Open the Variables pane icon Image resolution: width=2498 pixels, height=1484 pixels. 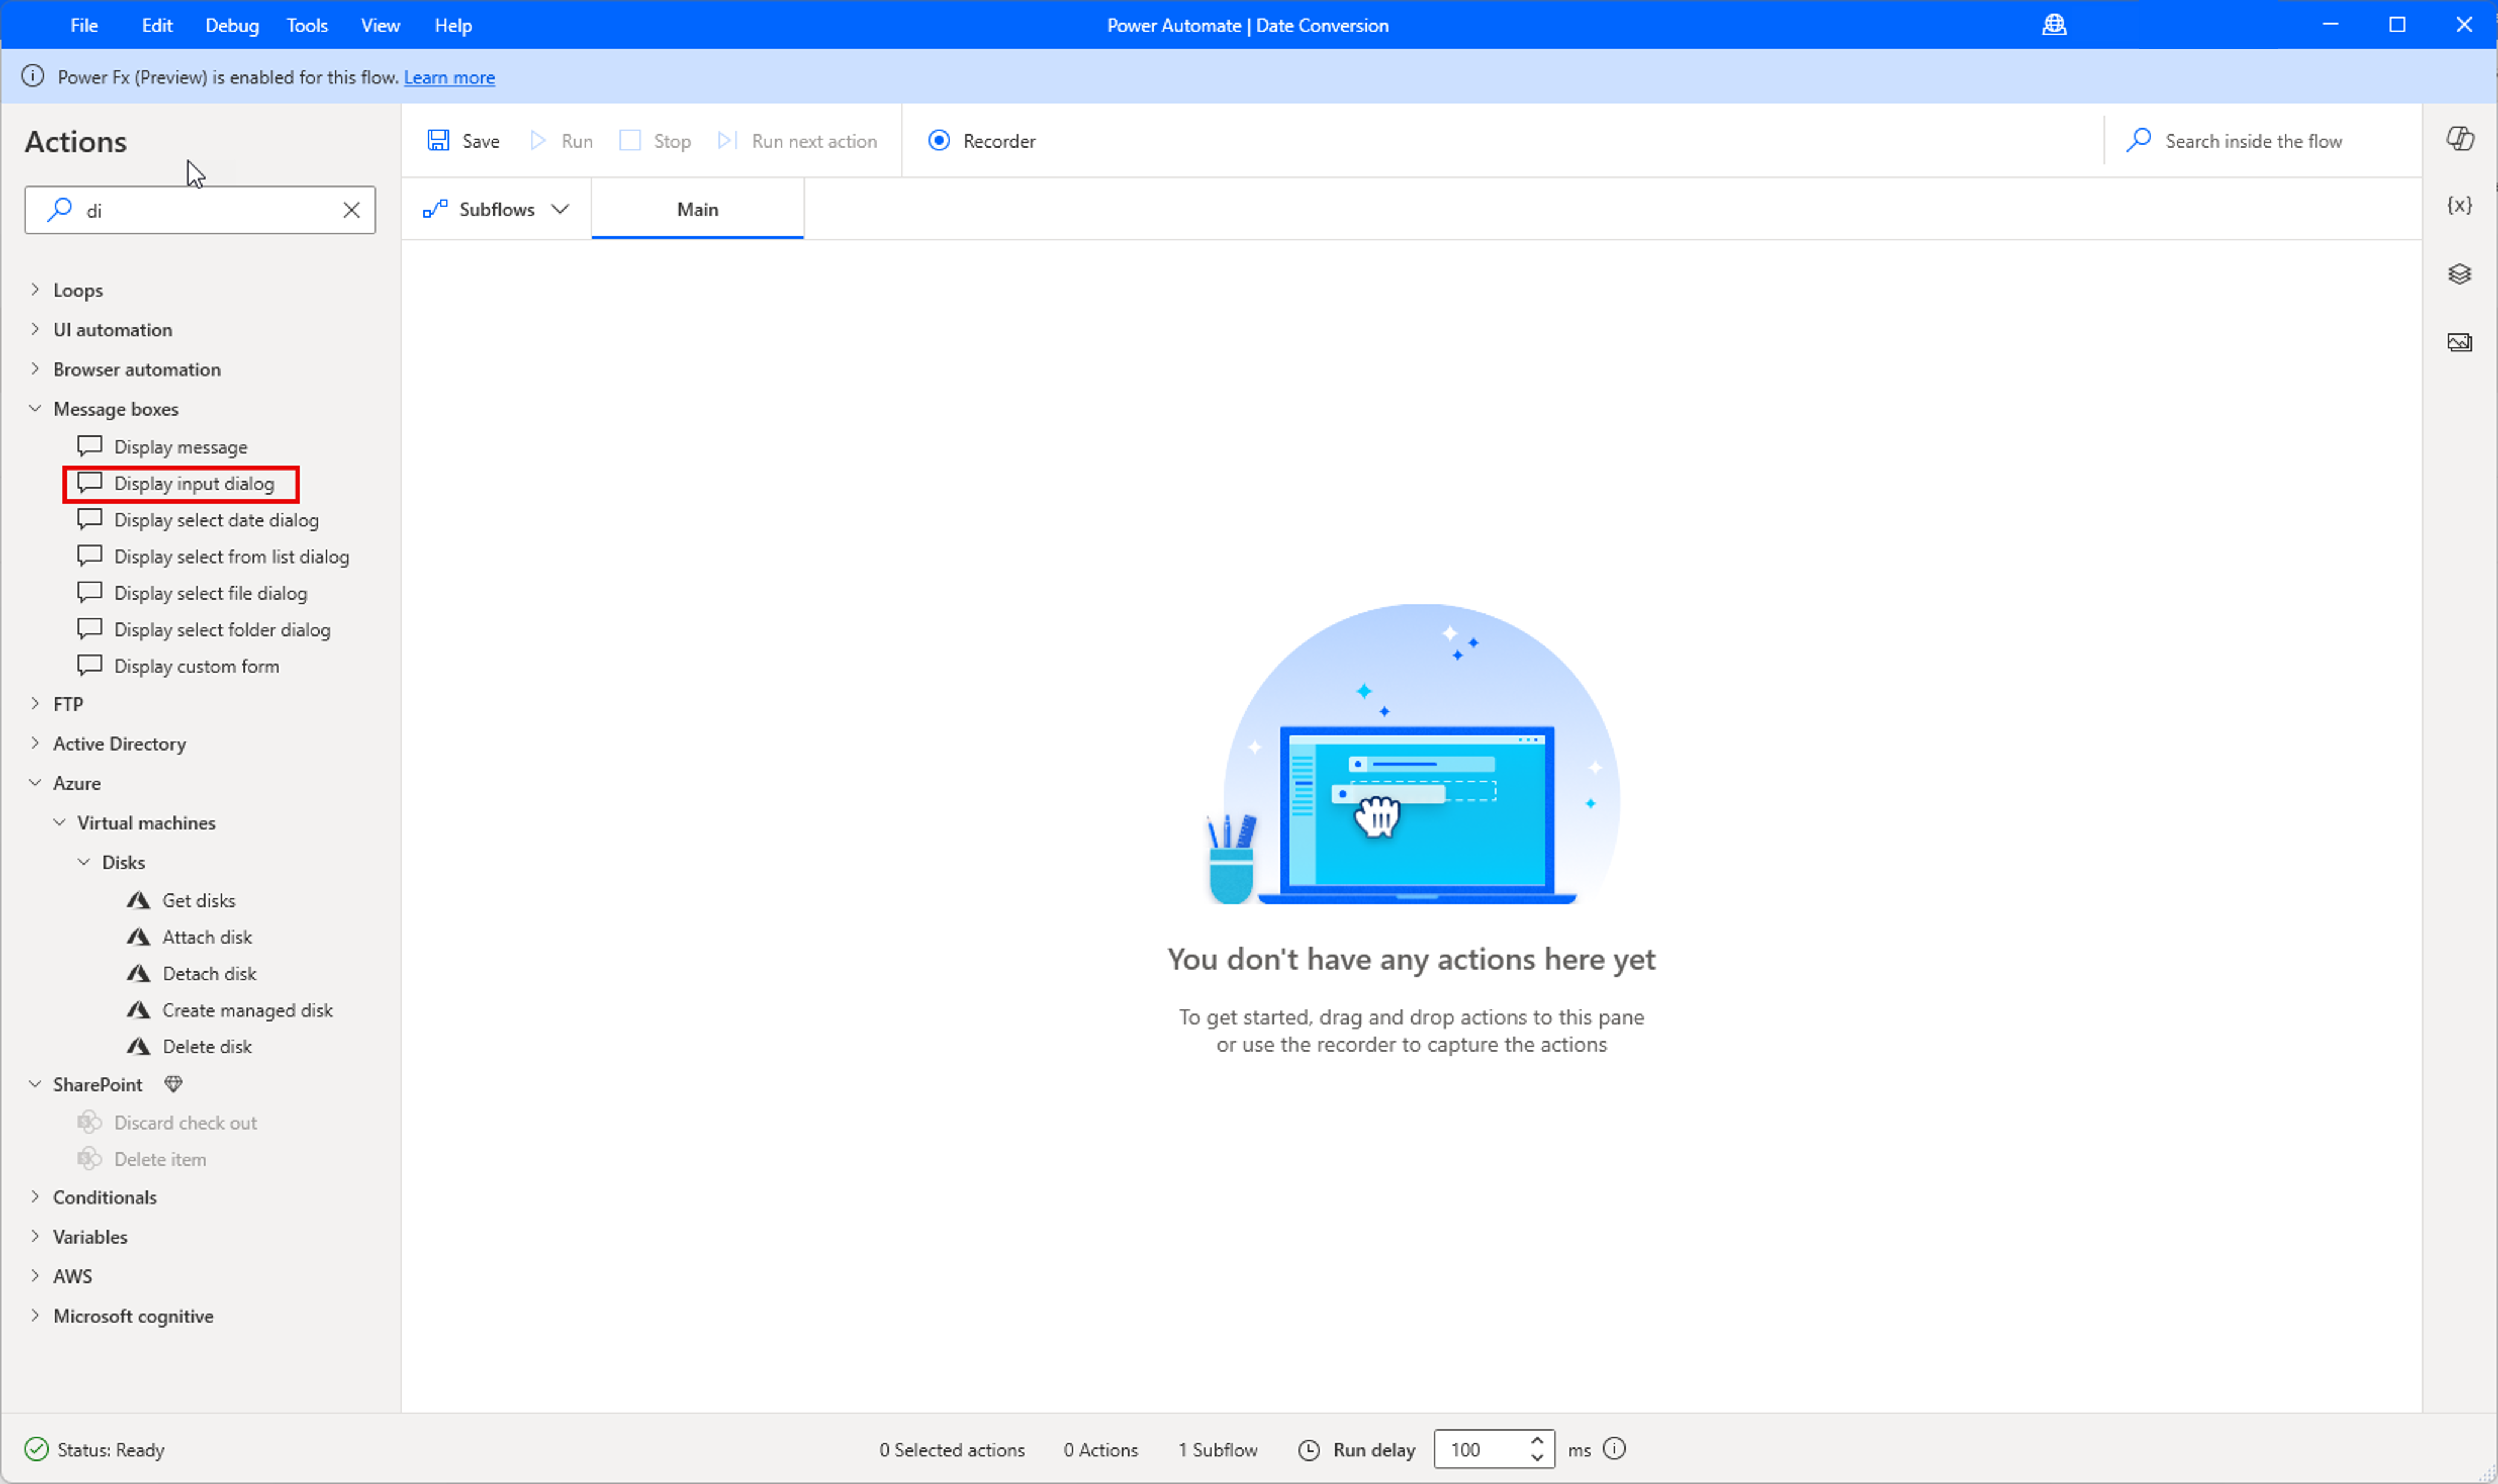coord(2459,205)
